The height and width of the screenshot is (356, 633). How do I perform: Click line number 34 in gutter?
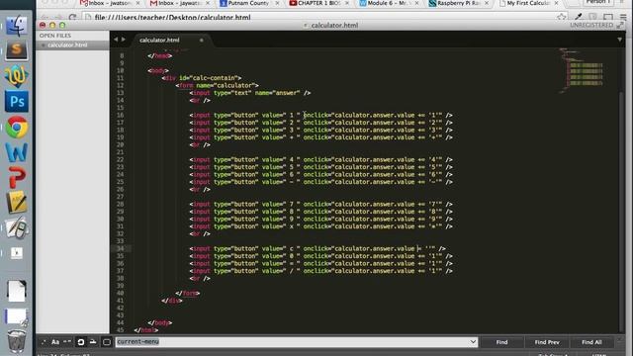click(121, 248)
